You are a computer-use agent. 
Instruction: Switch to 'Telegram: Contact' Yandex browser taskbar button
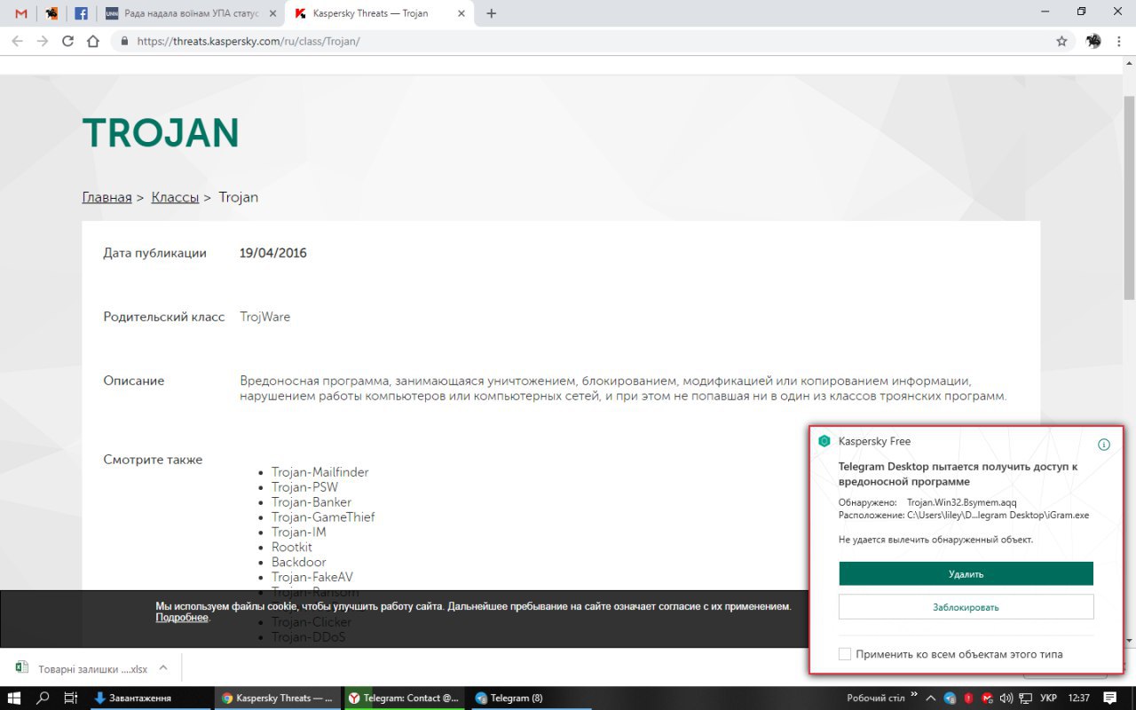coord(404,698)
